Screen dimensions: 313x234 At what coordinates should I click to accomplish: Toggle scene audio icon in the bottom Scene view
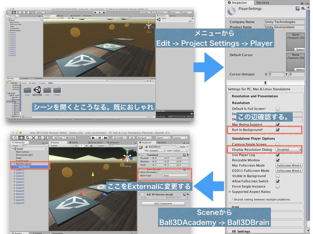tap(87, 146)
